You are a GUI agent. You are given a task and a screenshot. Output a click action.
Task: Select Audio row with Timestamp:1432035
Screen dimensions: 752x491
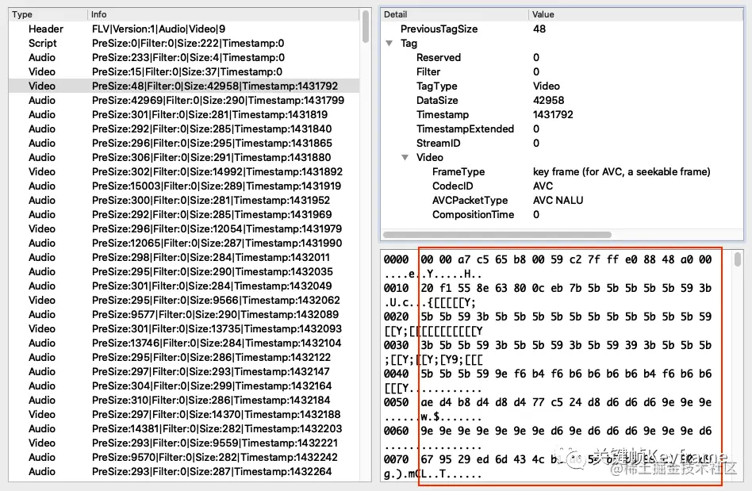coord(184,271)
